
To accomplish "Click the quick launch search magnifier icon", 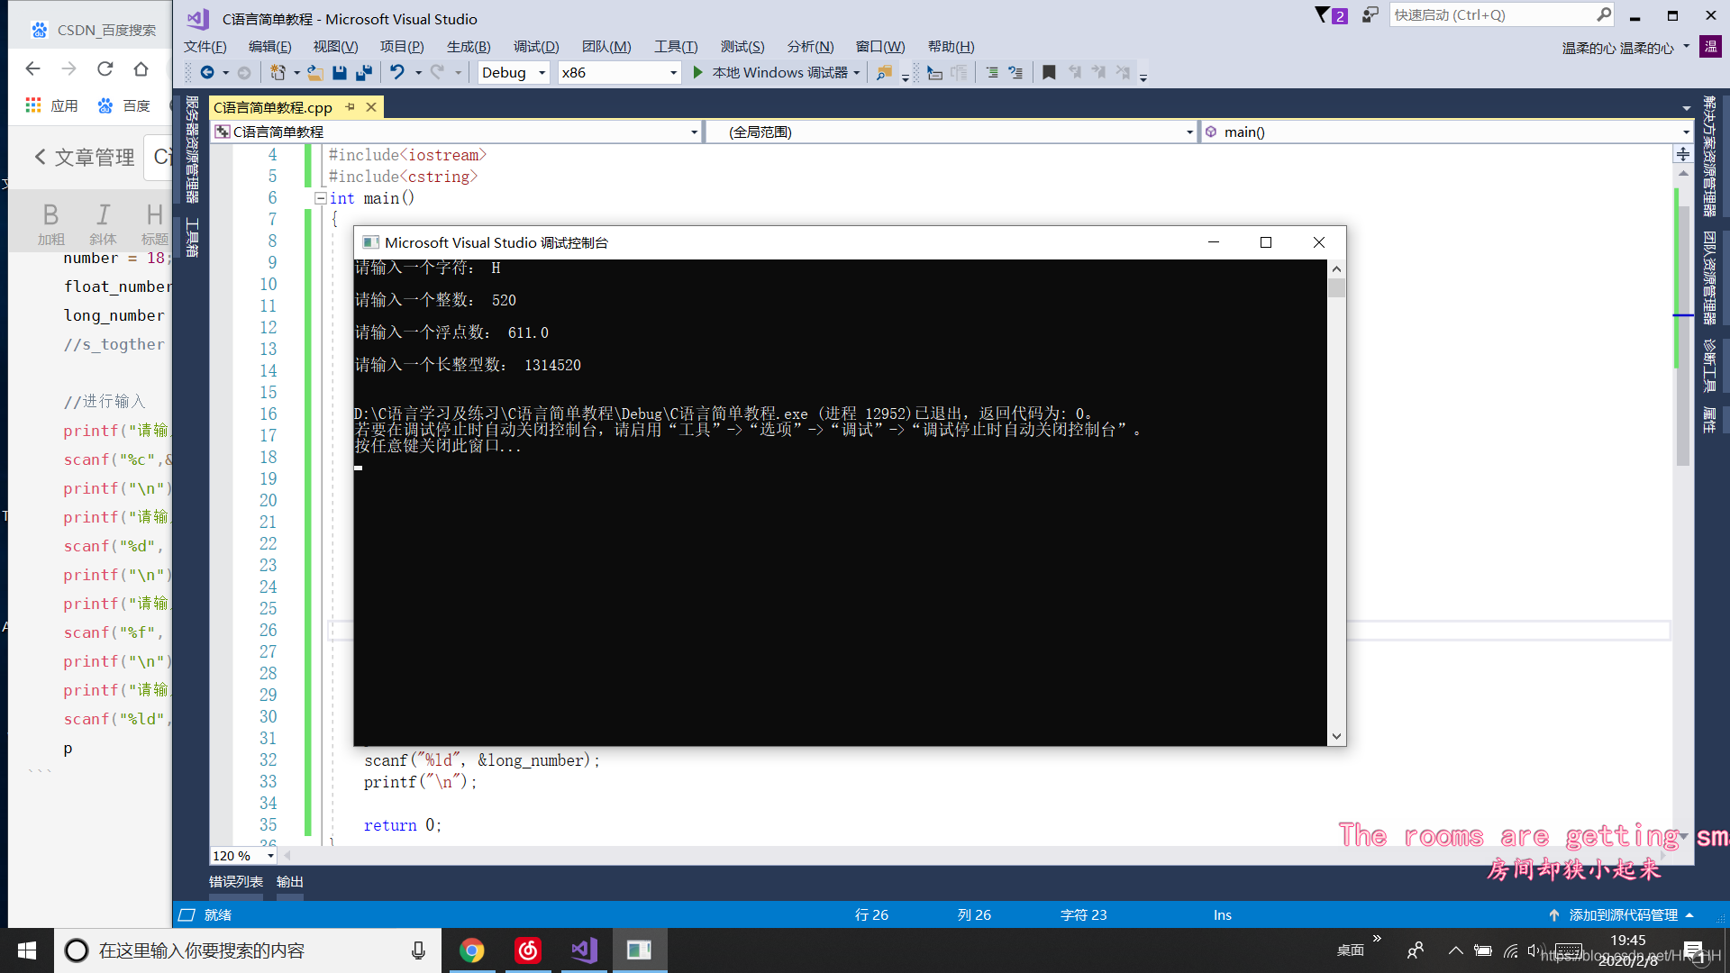I will [x=1604, y=14].
